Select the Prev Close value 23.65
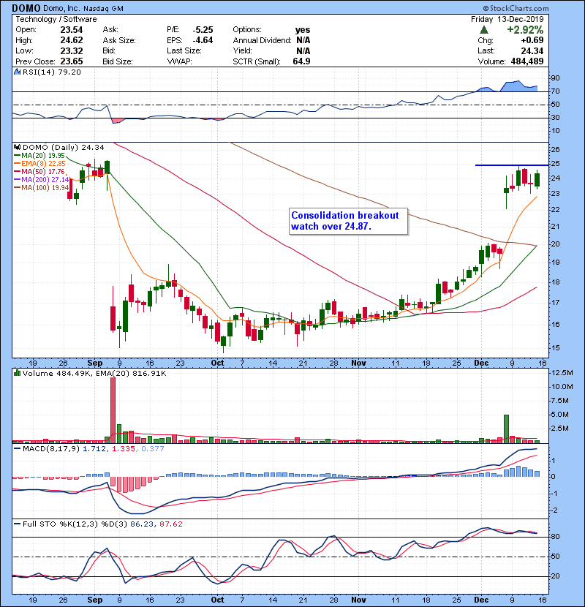 click(72, 61)
